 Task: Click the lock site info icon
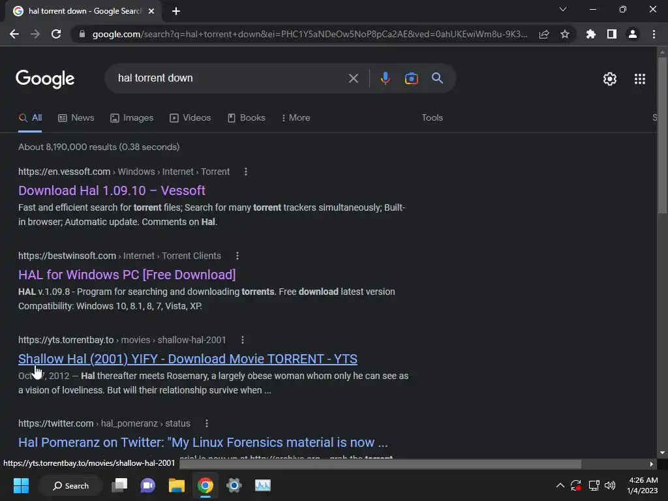(82, 34)
